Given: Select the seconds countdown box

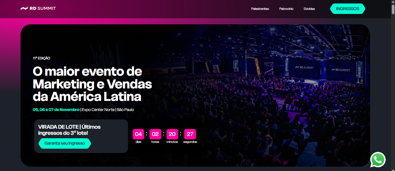Looking at the screenshot, I should pos(190,134).
